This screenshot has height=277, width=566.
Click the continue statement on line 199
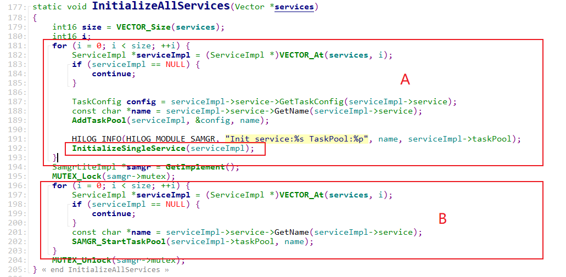(114, 214)
